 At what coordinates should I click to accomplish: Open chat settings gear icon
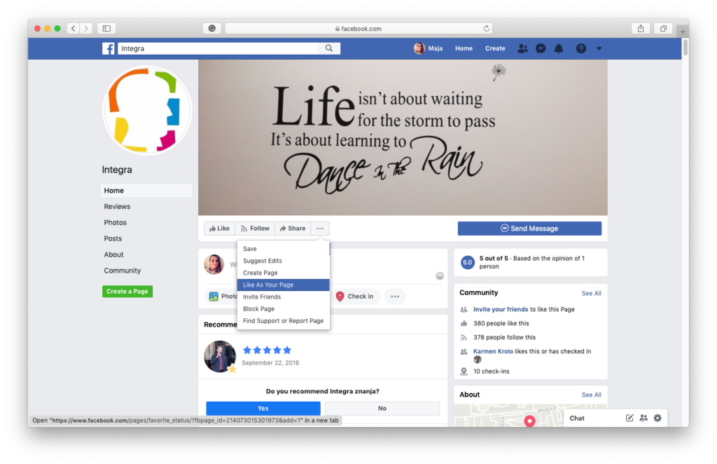(x=657, y=418)
